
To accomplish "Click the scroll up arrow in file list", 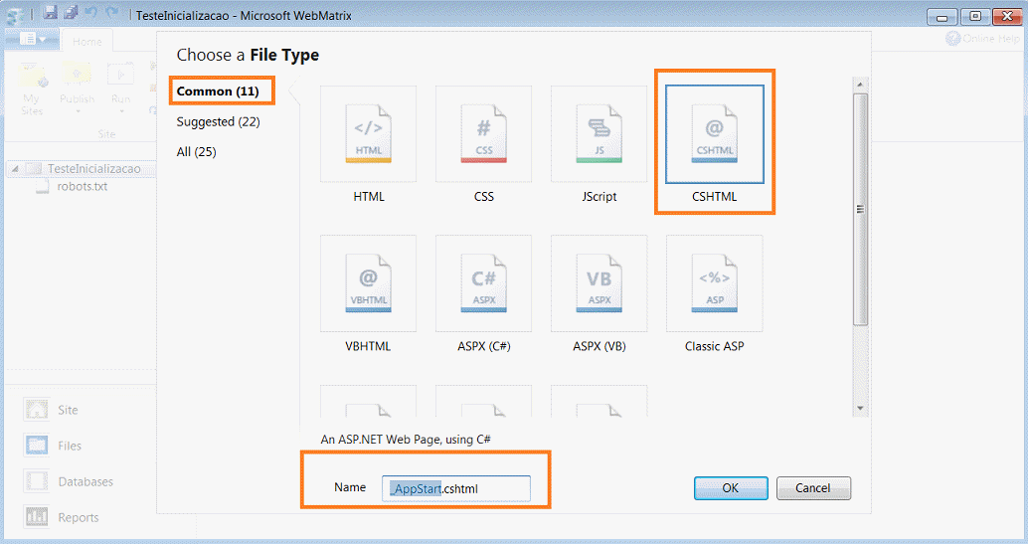I will (860, 85).
